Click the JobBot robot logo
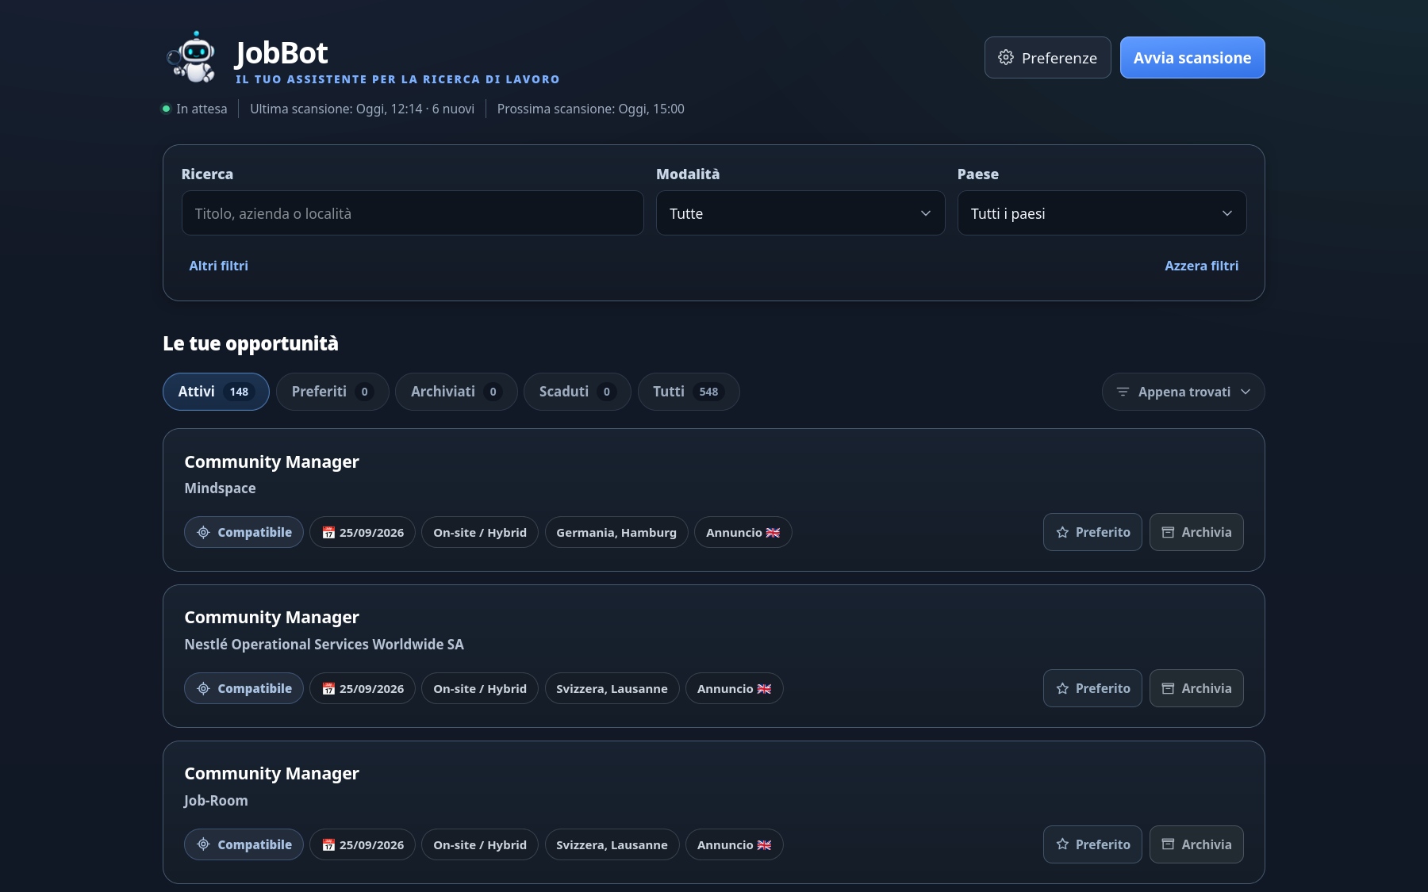Viewport: 1428px width, 892px height. tap(191, 57)
